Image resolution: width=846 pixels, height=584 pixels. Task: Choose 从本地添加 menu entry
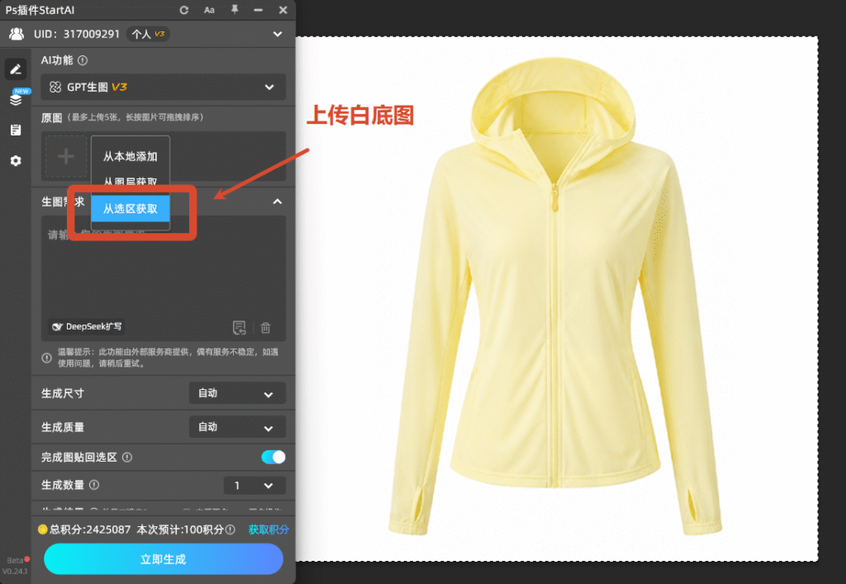130,156
